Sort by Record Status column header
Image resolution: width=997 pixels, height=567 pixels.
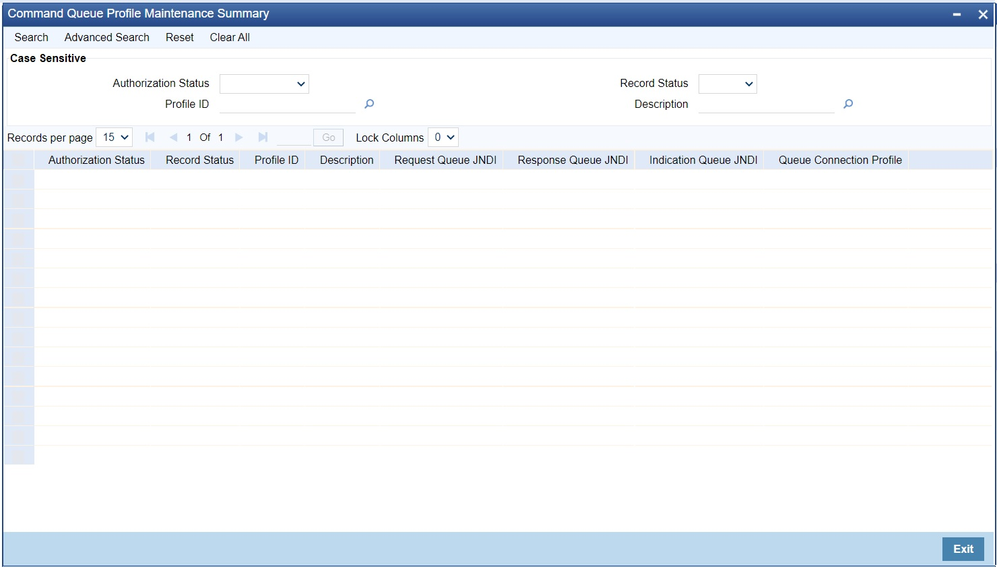coord(200,160)
